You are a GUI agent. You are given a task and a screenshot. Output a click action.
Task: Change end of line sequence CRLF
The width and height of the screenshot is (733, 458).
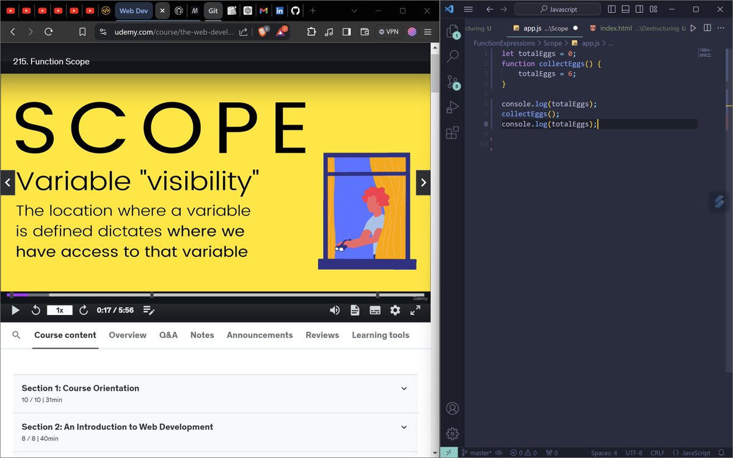[x=658, y=453]
